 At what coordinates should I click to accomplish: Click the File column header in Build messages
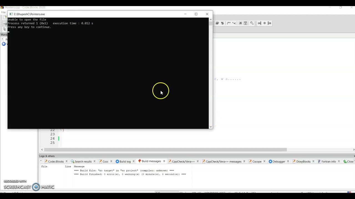tap(44, 166)
